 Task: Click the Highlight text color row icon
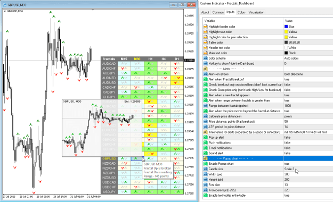(205, 32)
